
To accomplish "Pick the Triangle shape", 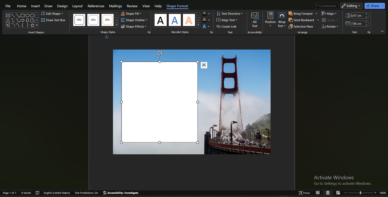I will pyautogui.click(x=8, y=20).
